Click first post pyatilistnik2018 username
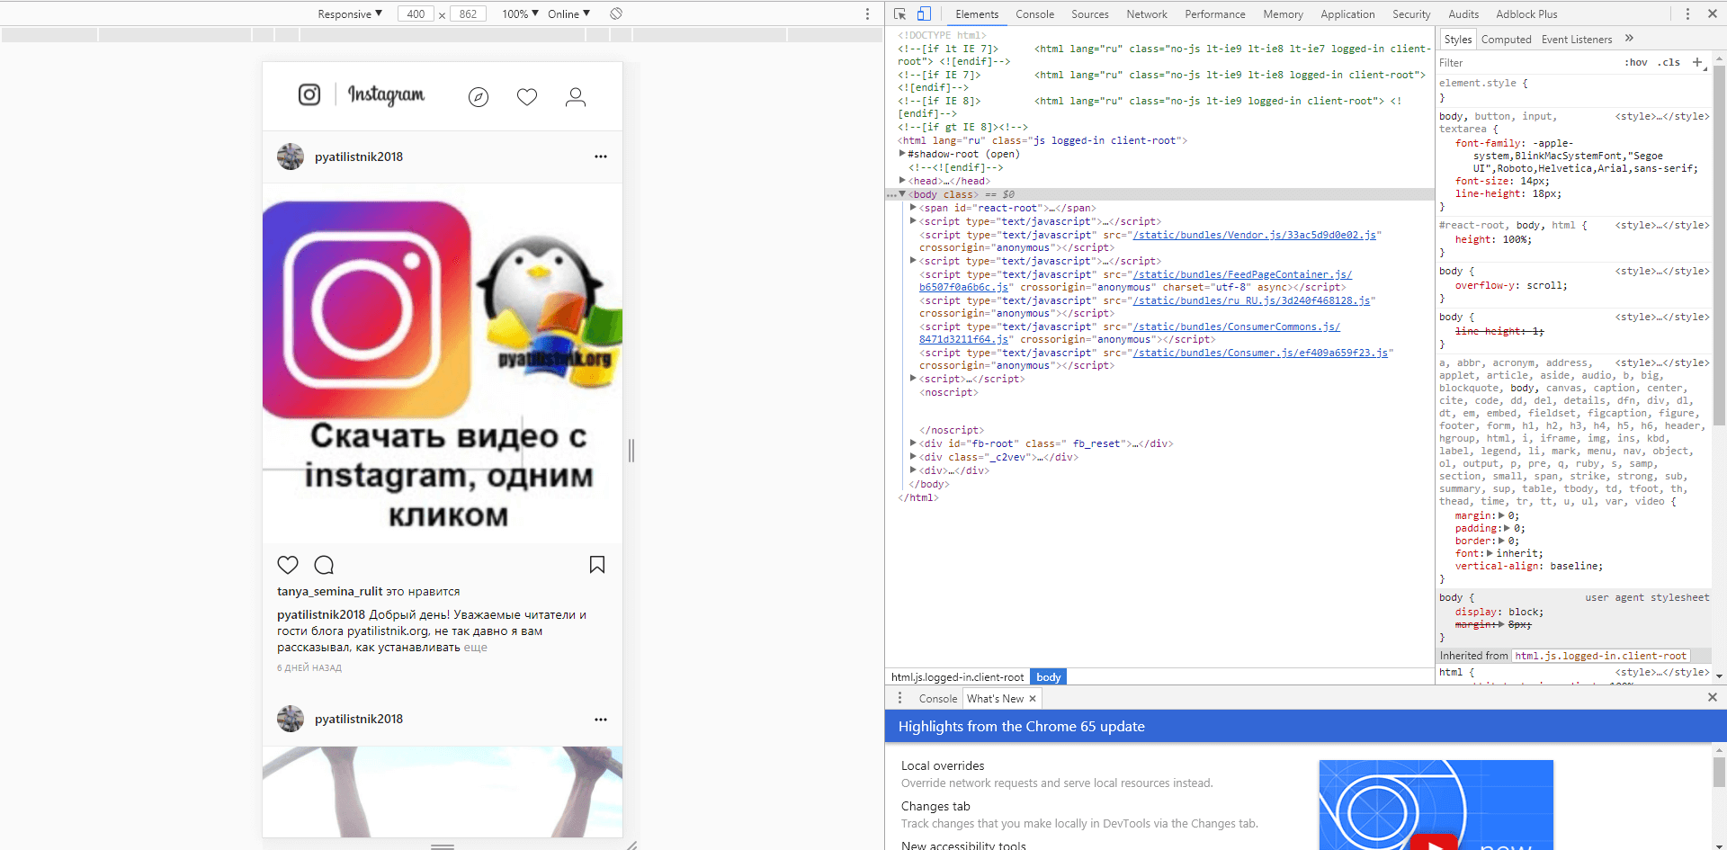This screenshot has width=1727, height=850. (x=359, y=157)
